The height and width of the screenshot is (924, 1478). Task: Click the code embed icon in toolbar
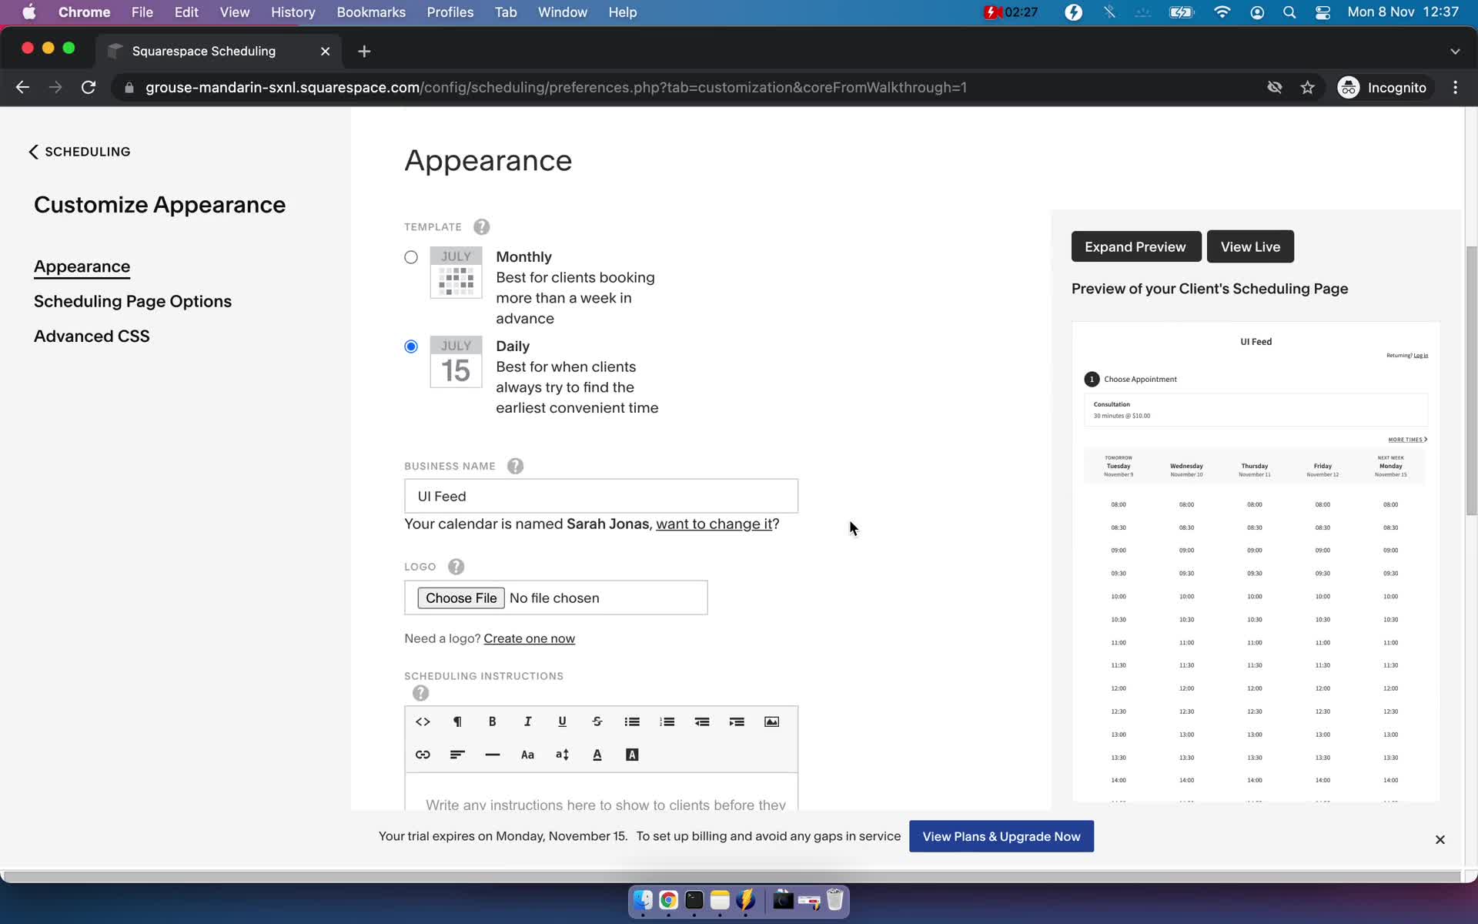point(423,721)
